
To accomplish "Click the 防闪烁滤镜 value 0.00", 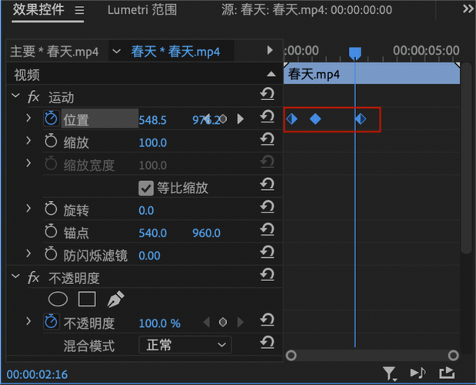I will click(x=149, y=256).
